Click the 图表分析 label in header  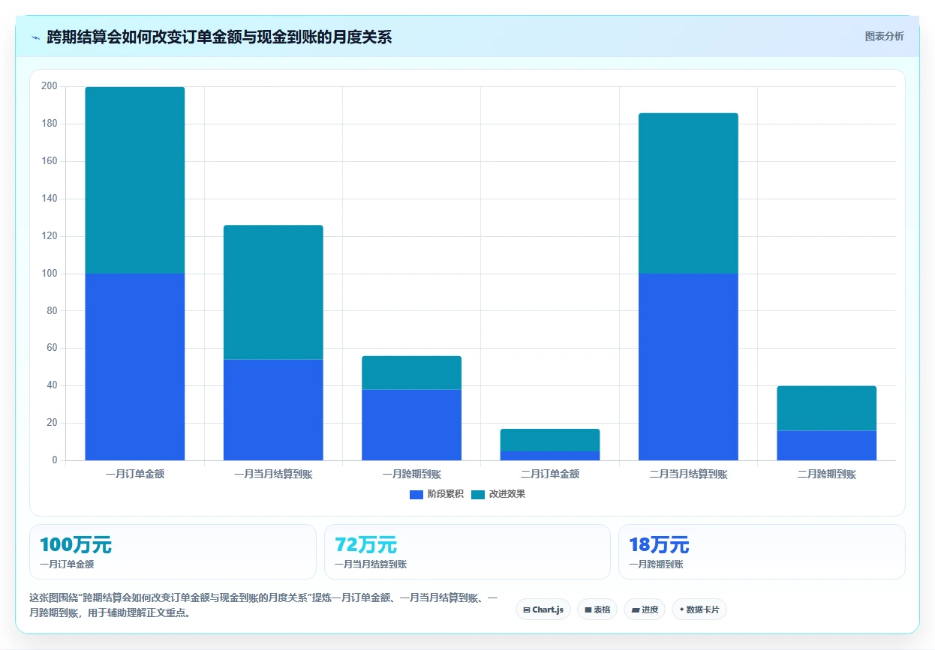pyautogui.click(x=884, y=36)
